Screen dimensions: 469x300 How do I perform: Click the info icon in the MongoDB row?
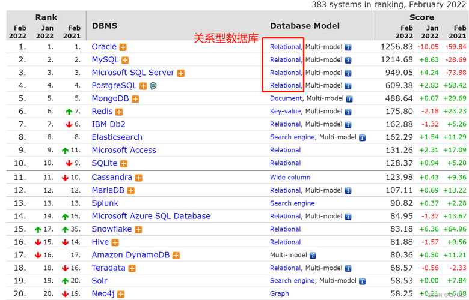(349, 99)
